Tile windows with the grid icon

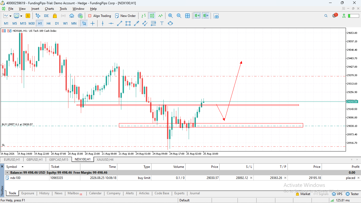pyautogui.click(x=187, y=16)
